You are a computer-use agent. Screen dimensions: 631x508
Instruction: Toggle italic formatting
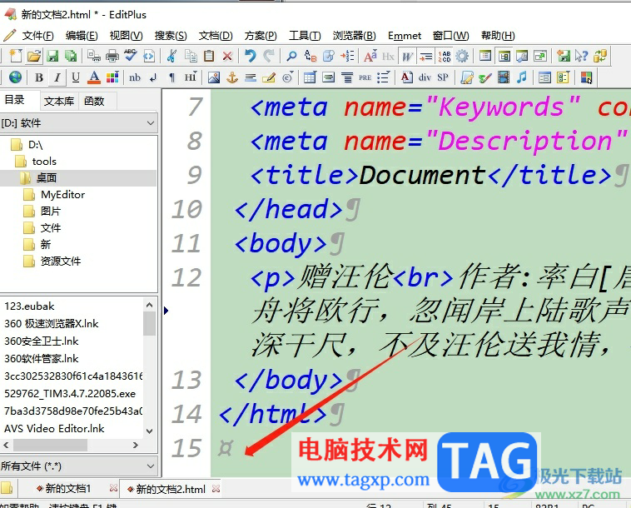pyautogui.click(x=57, y=77)
